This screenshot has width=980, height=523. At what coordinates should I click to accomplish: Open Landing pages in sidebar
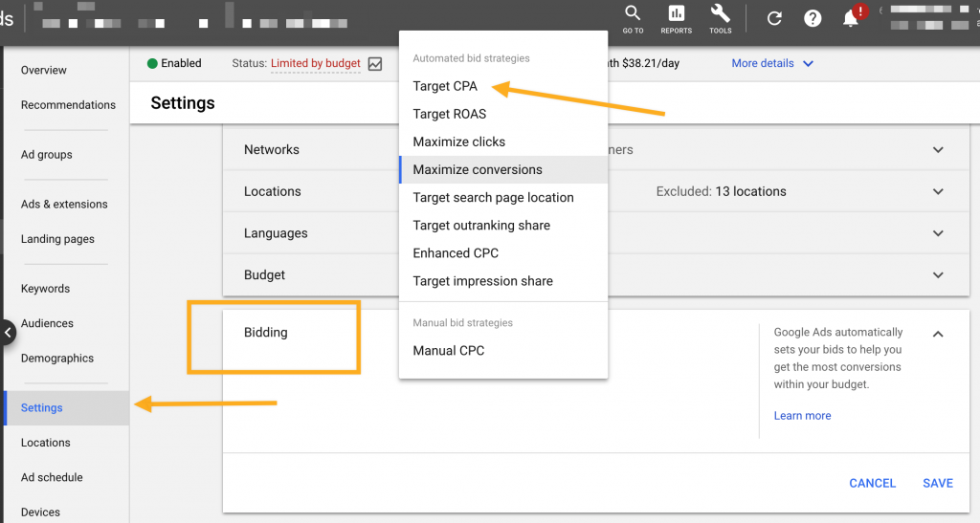click(x=57, y=239)
